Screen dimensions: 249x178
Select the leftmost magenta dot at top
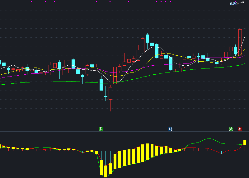[31, 1]
